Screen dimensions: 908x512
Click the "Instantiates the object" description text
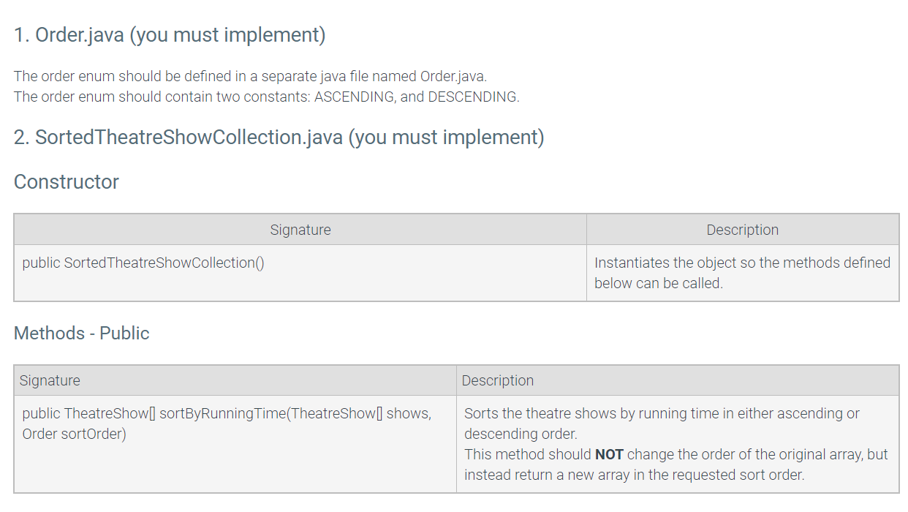click(742, 263)
